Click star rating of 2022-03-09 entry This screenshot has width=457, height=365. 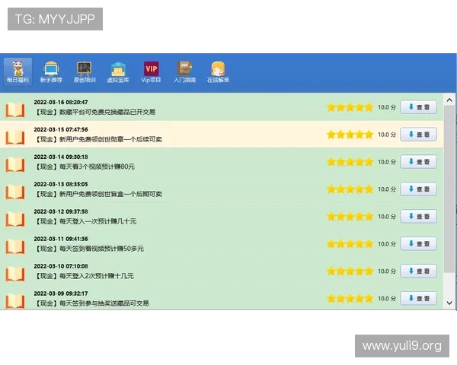tap(350, 299)
